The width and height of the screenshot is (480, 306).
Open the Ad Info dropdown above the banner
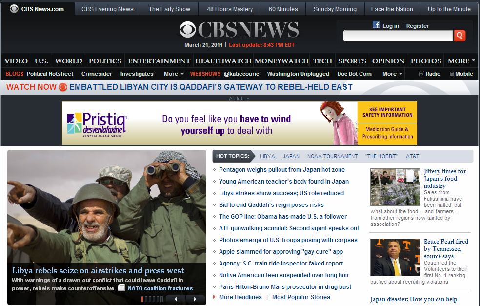click(x=240, y=98)
